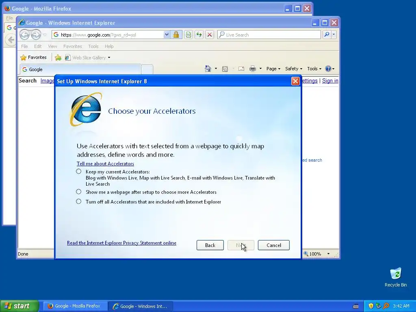
Task: Open a new blank tab
Action: (147, 69)
